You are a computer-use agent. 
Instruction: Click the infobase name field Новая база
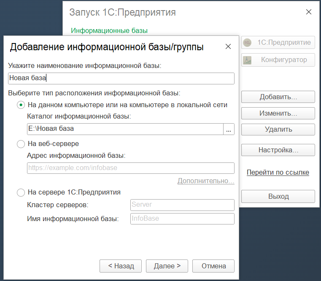121,78
